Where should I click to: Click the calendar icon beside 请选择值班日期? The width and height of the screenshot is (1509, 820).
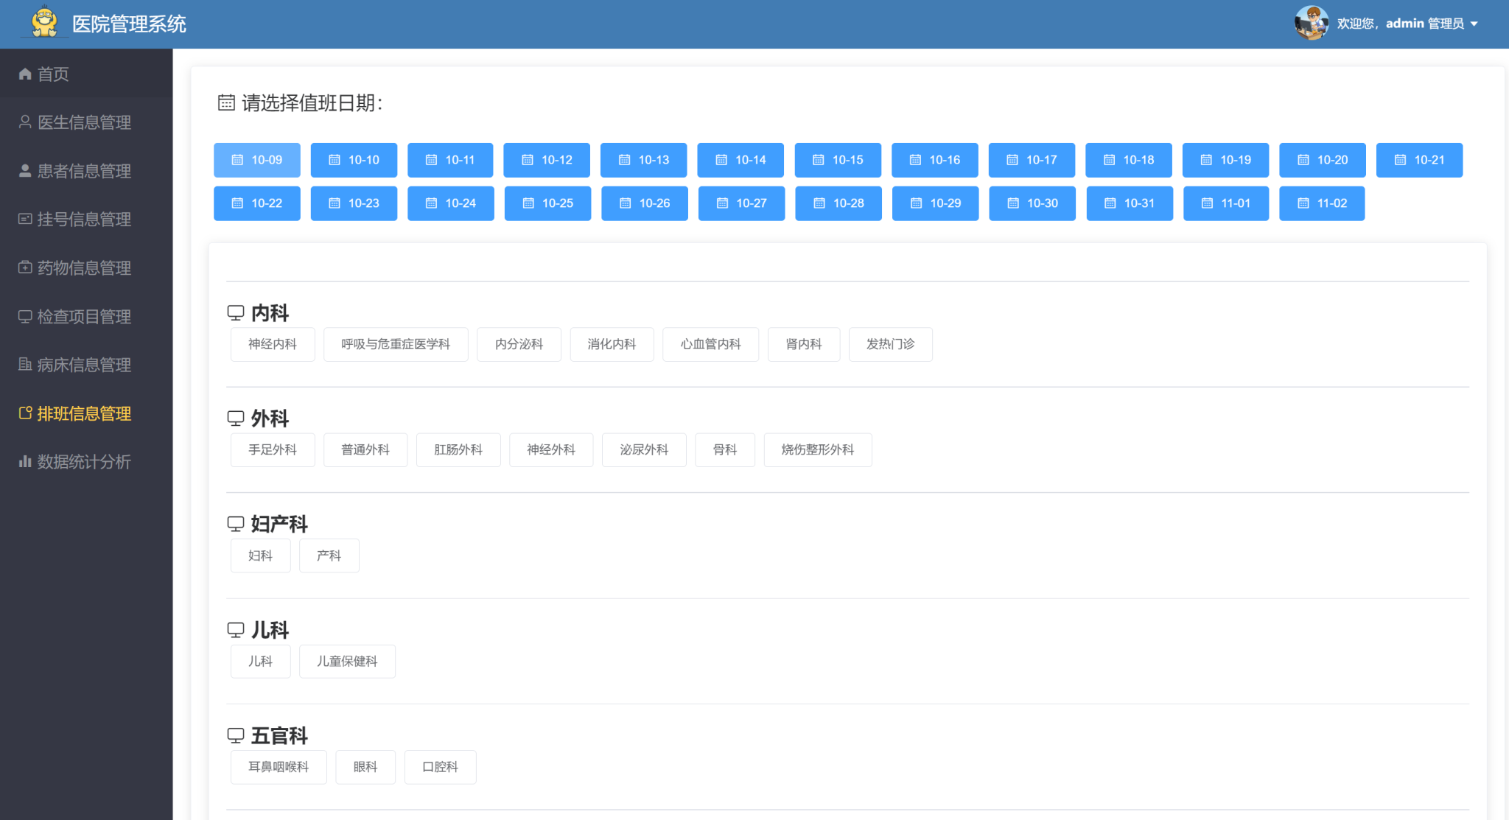pyautogui.click(x=226, y=102)
